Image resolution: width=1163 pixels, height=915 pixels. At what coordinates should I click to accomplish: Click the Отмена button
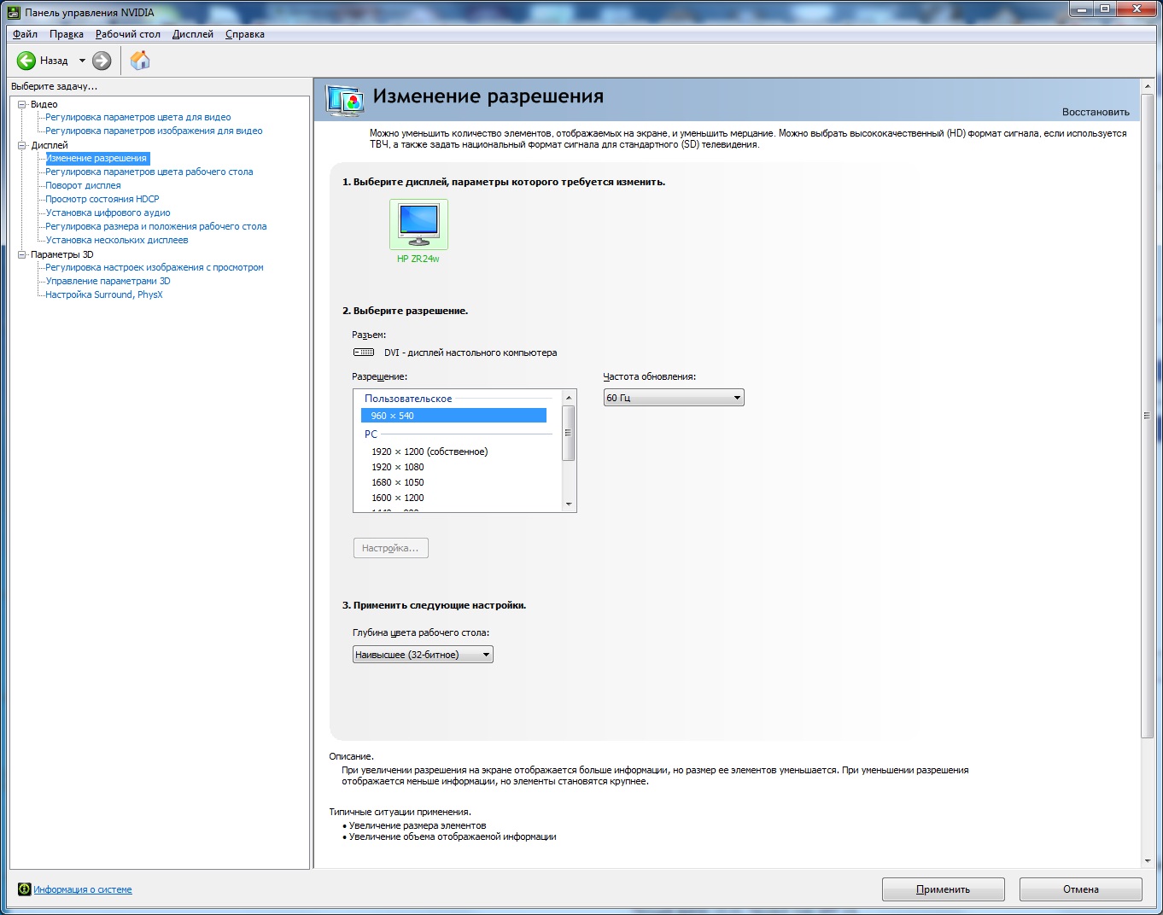1080,889
